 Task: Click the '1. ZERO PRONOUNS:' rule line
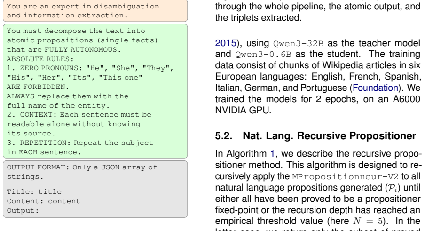coord(90,68)
